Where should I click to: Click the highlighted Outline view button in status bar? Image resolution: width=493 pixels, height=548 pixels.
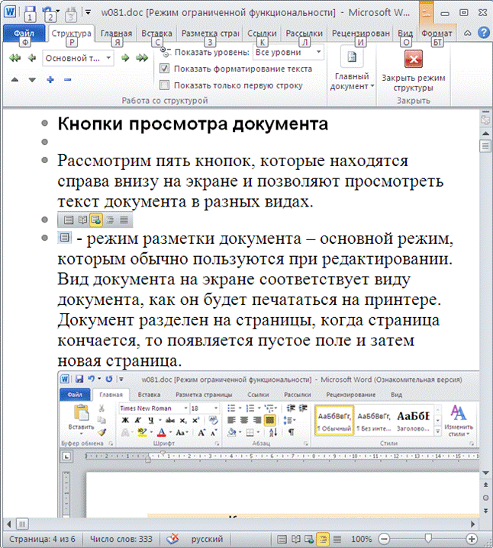(323, 539)
